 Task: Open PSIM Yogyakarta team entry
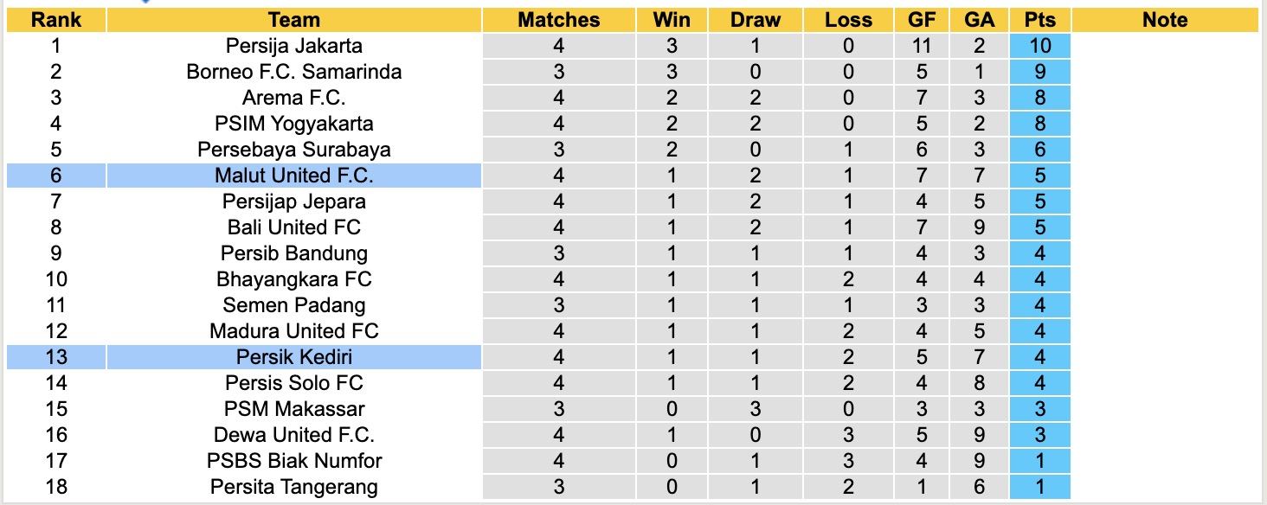294,124
